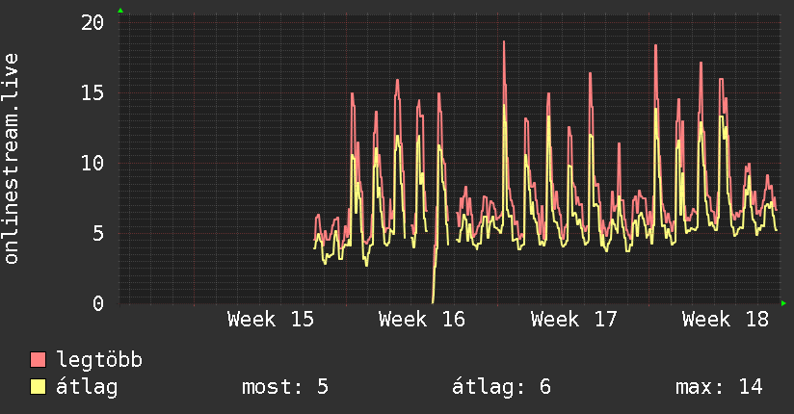Click the pink legtöbb legend swatch
The width and height of the screenshot is (794, 414).
coord(38,359)
